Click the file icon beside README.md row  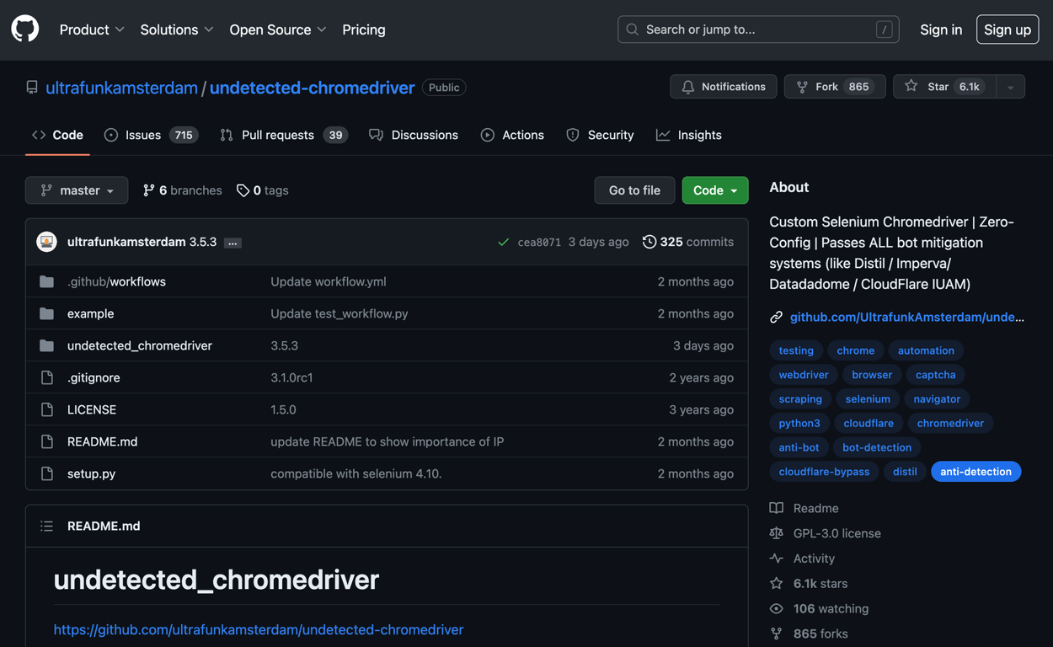click(x=47, y=441)
